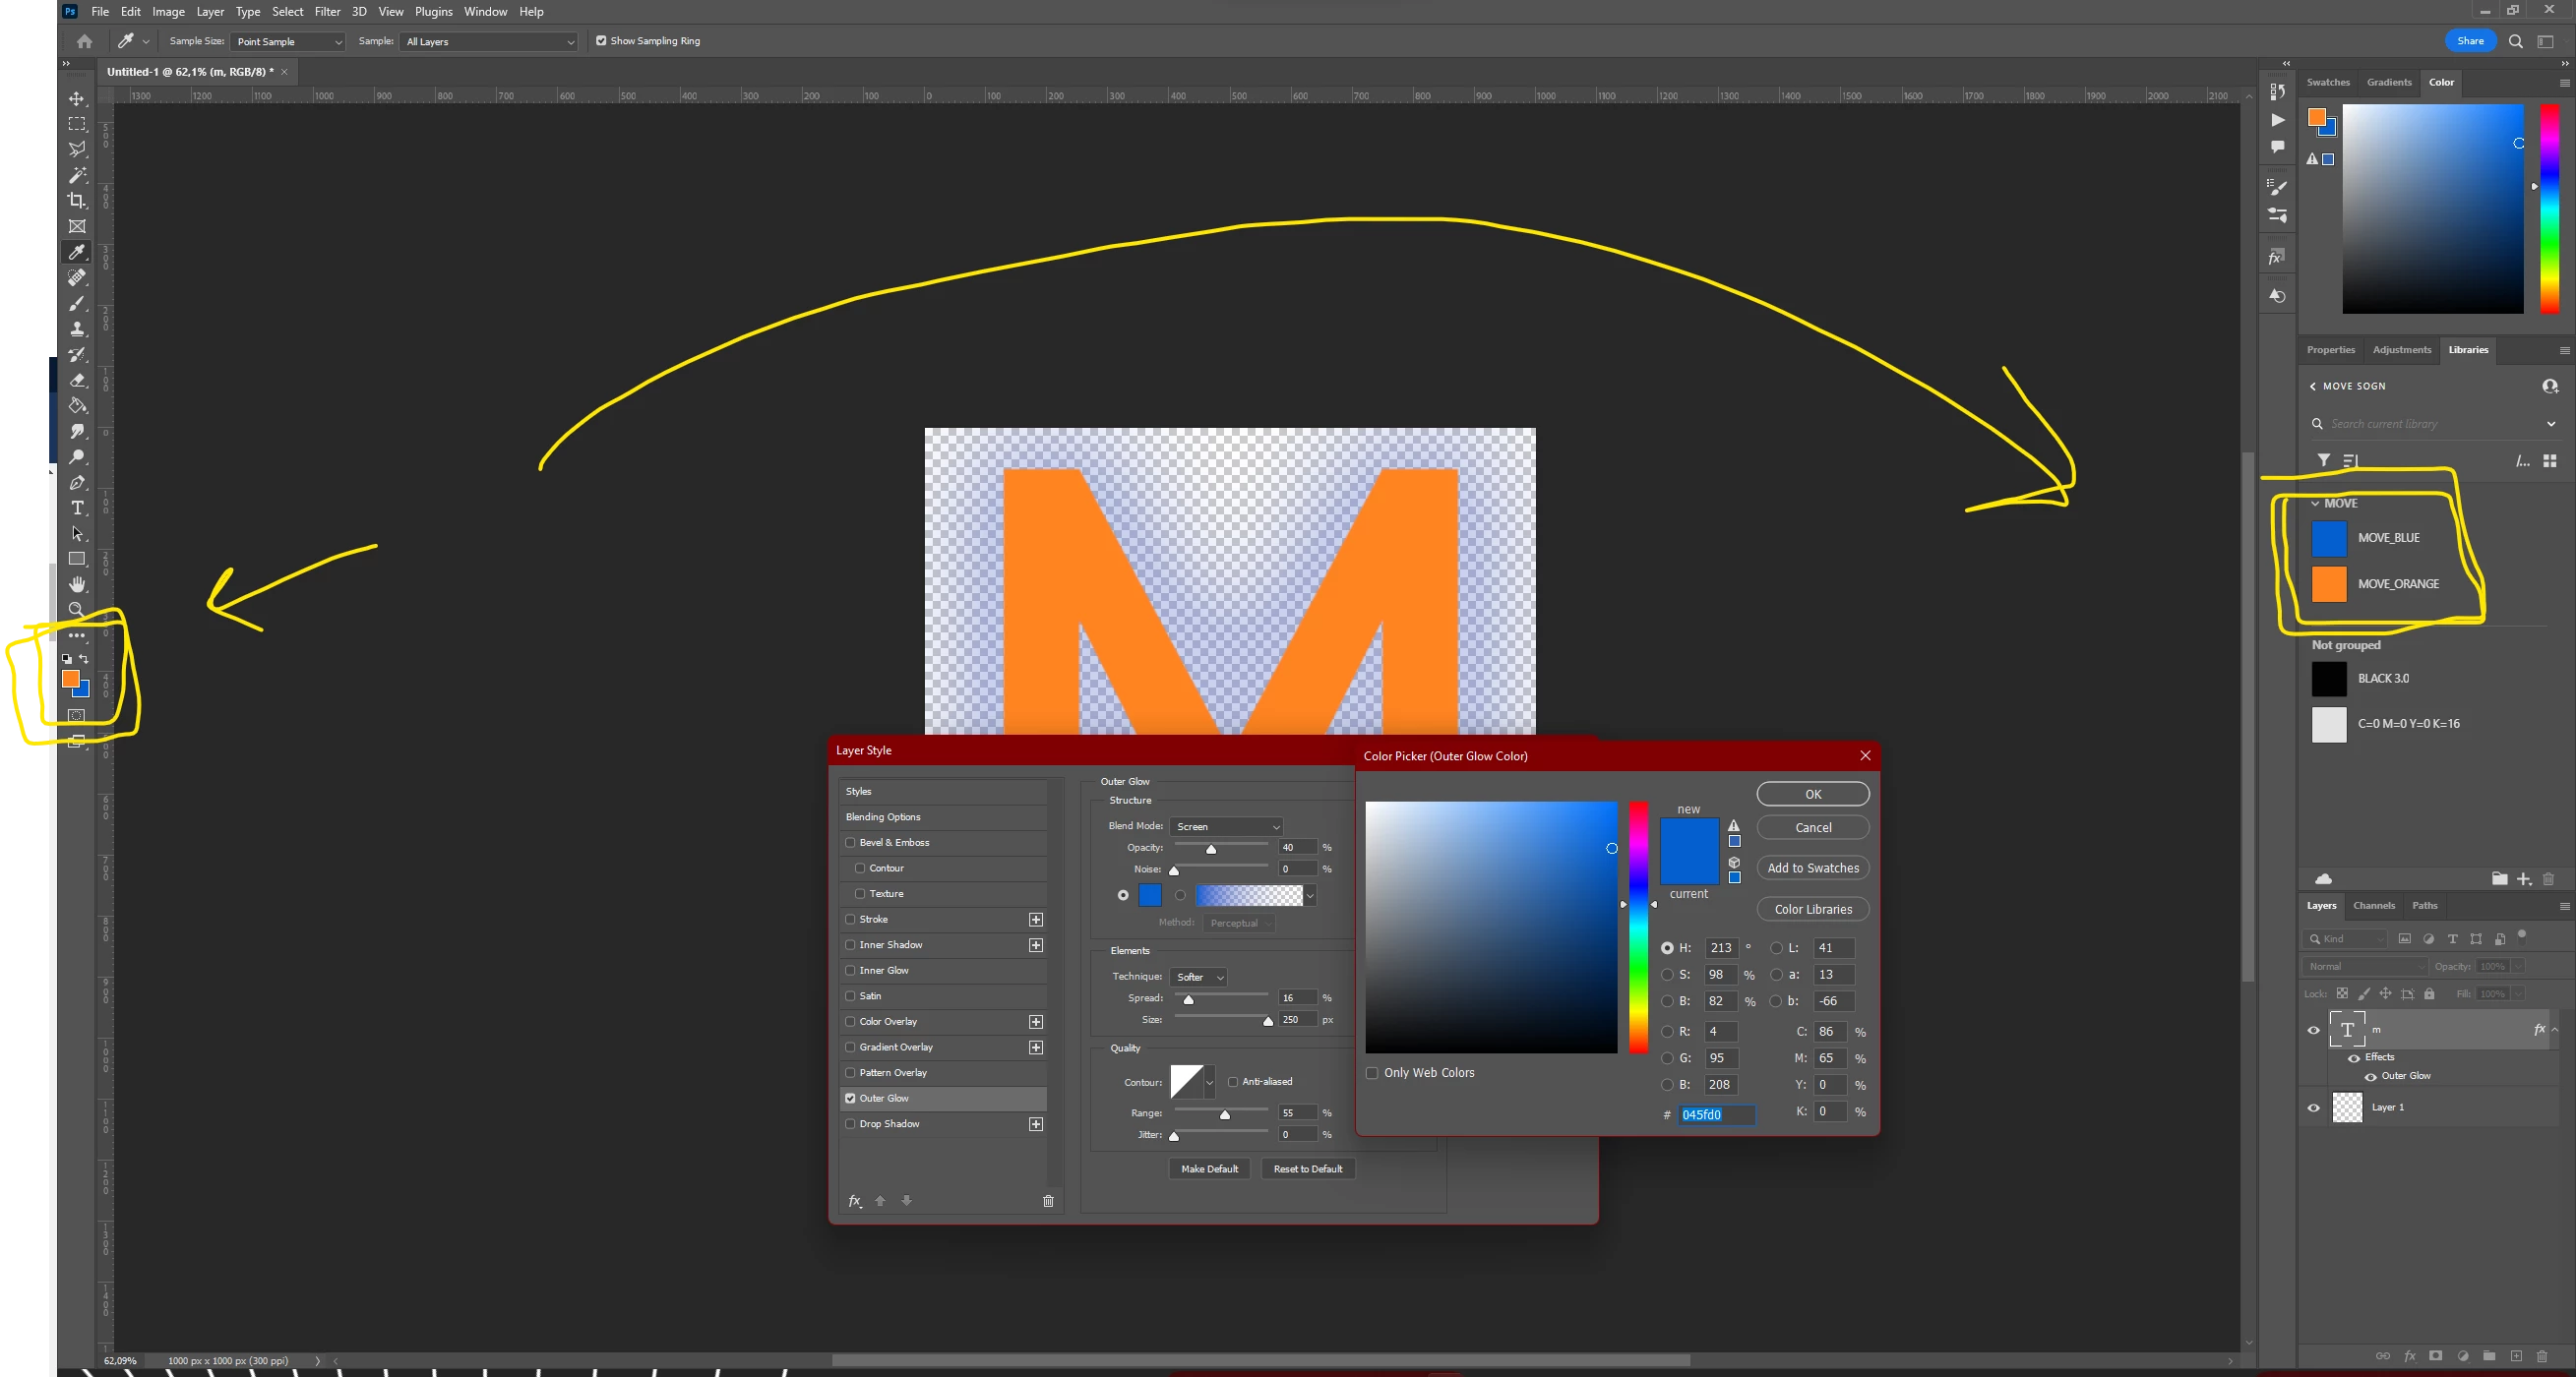Select the Crop tool
The width and height of the screenshot is (2576, 1377).
(77, 201)
